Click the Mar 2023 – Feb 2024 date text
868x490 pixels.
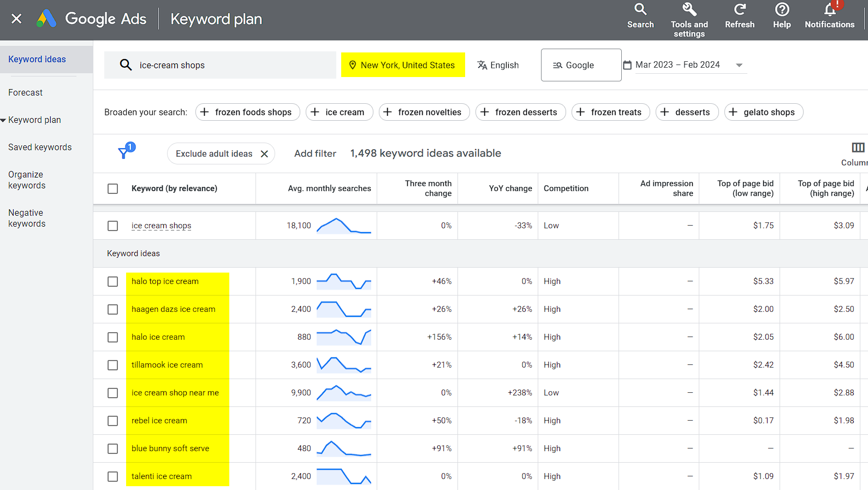point(677,64)
